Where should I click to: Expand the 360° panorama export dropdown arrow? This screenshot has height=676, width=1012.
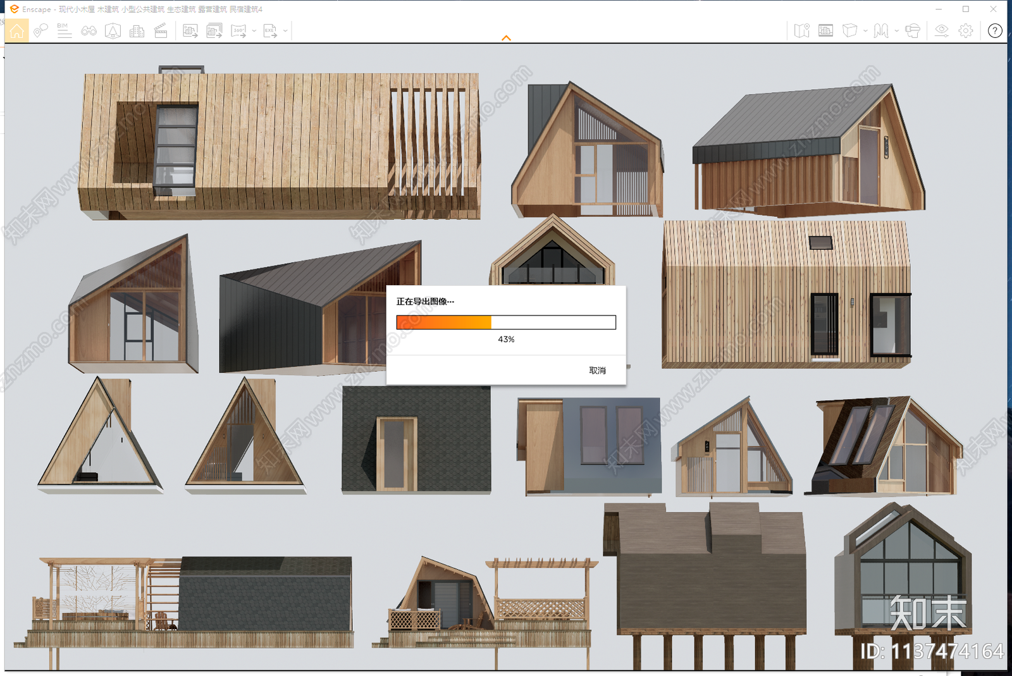pyautogui.click(x=254, y=30)
